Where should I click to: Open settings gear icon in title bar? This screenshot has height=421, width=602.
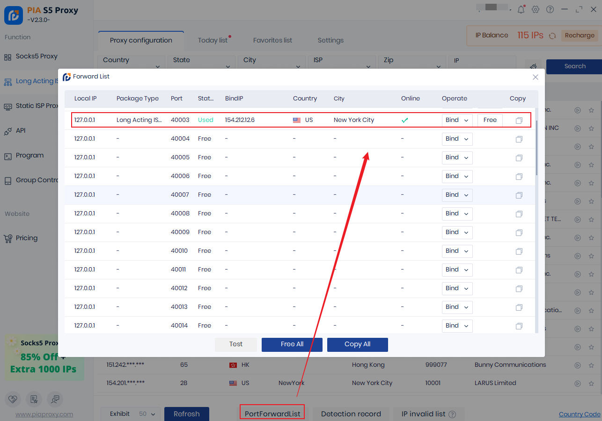536,9
